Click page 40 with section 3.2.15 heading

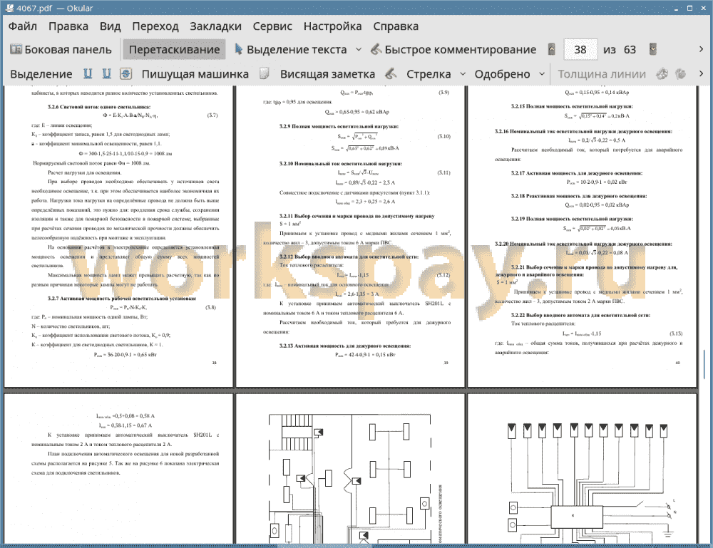coord(582,237)
